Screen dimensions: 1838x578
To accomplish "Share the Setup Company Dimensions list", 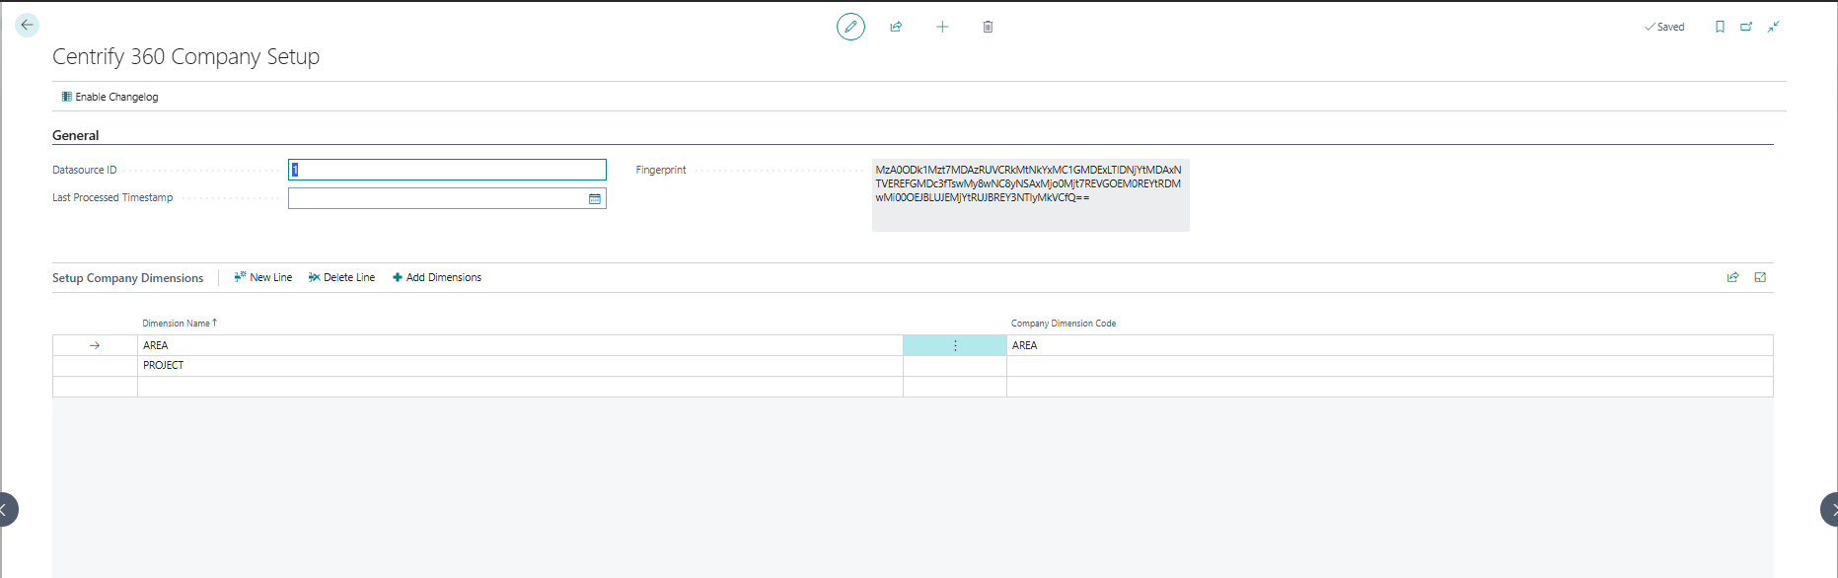I will (1732, 278).
